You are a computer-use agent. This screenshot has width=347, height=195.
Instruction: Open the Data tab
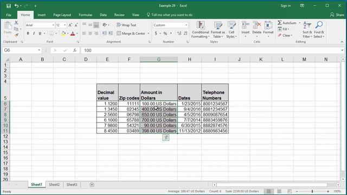click(103, 15)
